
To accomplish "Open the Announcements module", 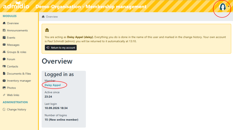I will [x=17, y=31].
